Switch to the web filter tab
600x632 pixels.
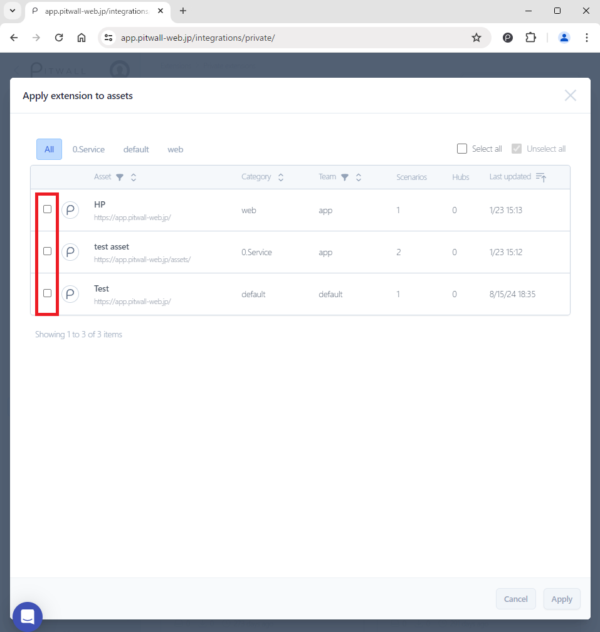point(176,149)
